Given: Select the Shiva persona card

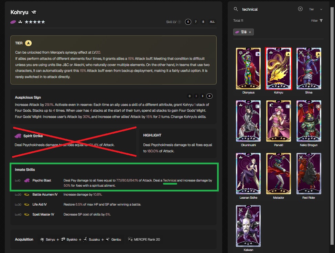Looking at the screenshot, I should [309, 68].
